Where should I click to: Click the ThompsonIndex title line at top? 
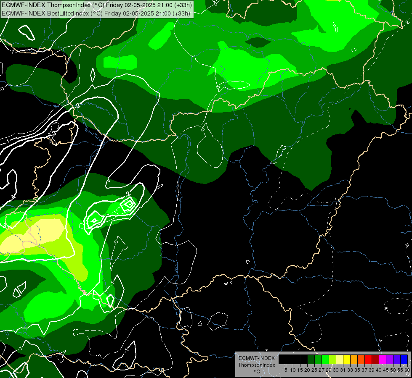(97, 5)
